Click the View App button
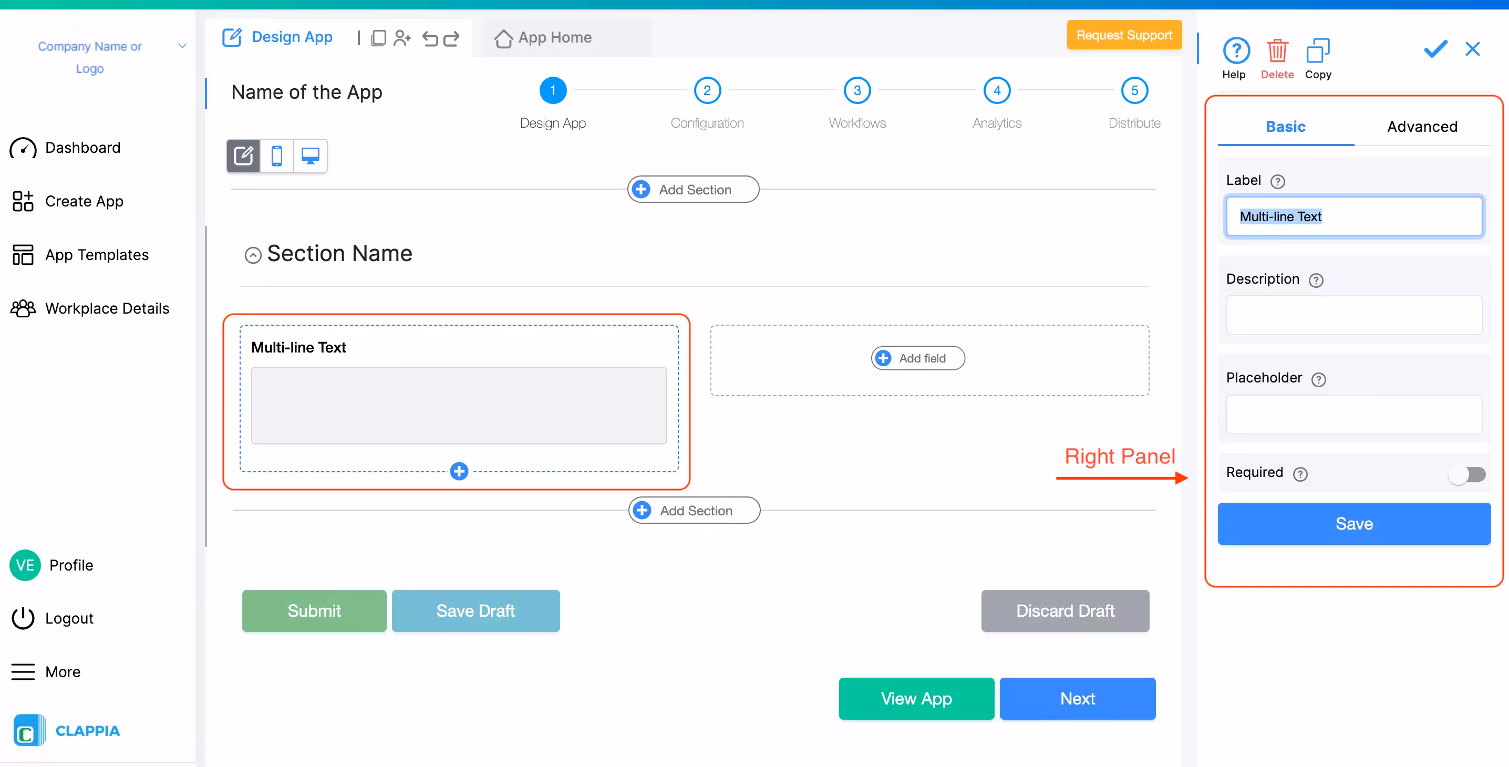The height and width of the screenshot is (767, 1509). 916,699
